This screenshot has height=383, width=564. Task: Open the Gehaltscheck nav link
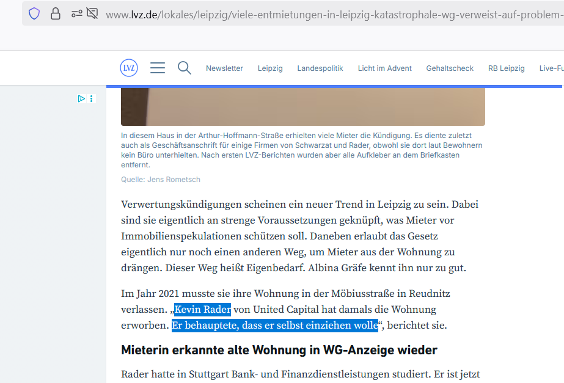[450, 68]
